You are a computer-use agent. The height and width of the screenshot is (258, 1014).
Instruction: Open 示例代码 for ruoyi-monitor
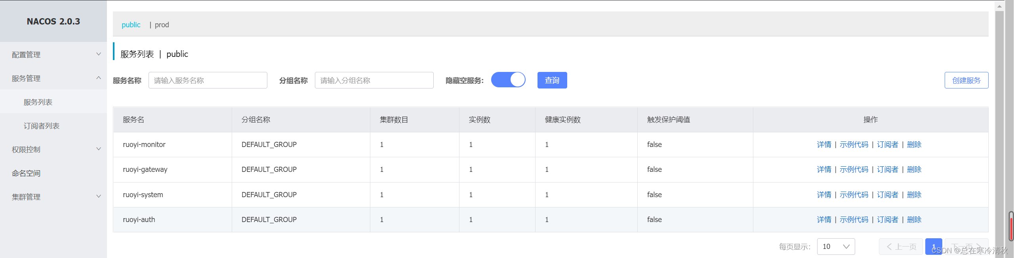(854, 145)
